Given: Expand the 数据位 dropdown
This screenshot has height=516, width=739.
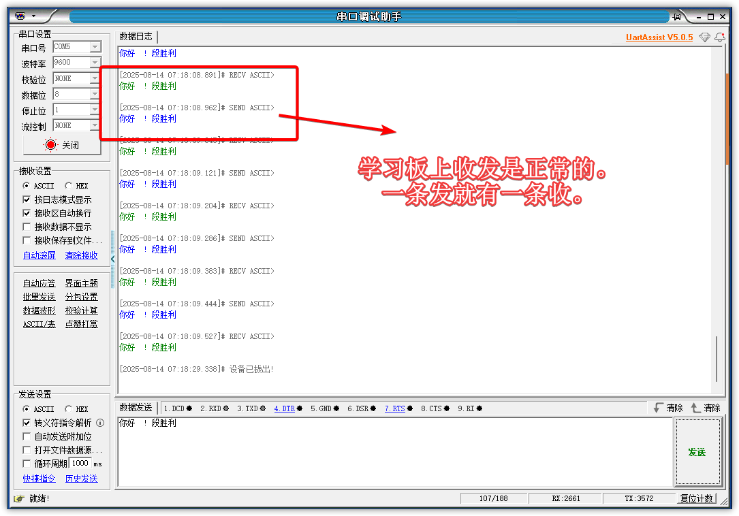Looking at the screenshot, I should (95, 94).
